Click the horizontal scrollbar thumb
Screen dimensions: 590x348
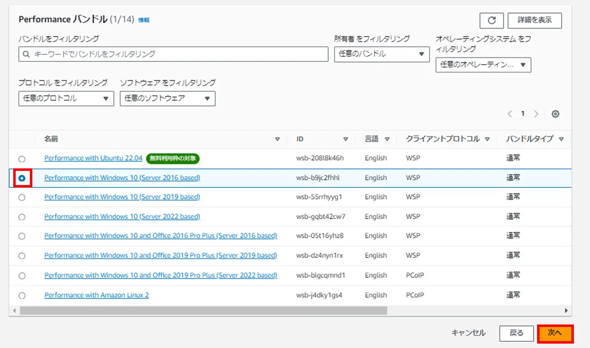(x=203, y=310)
